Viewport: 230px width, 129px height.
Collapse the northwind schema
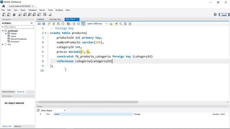click(x=3, y=31)
